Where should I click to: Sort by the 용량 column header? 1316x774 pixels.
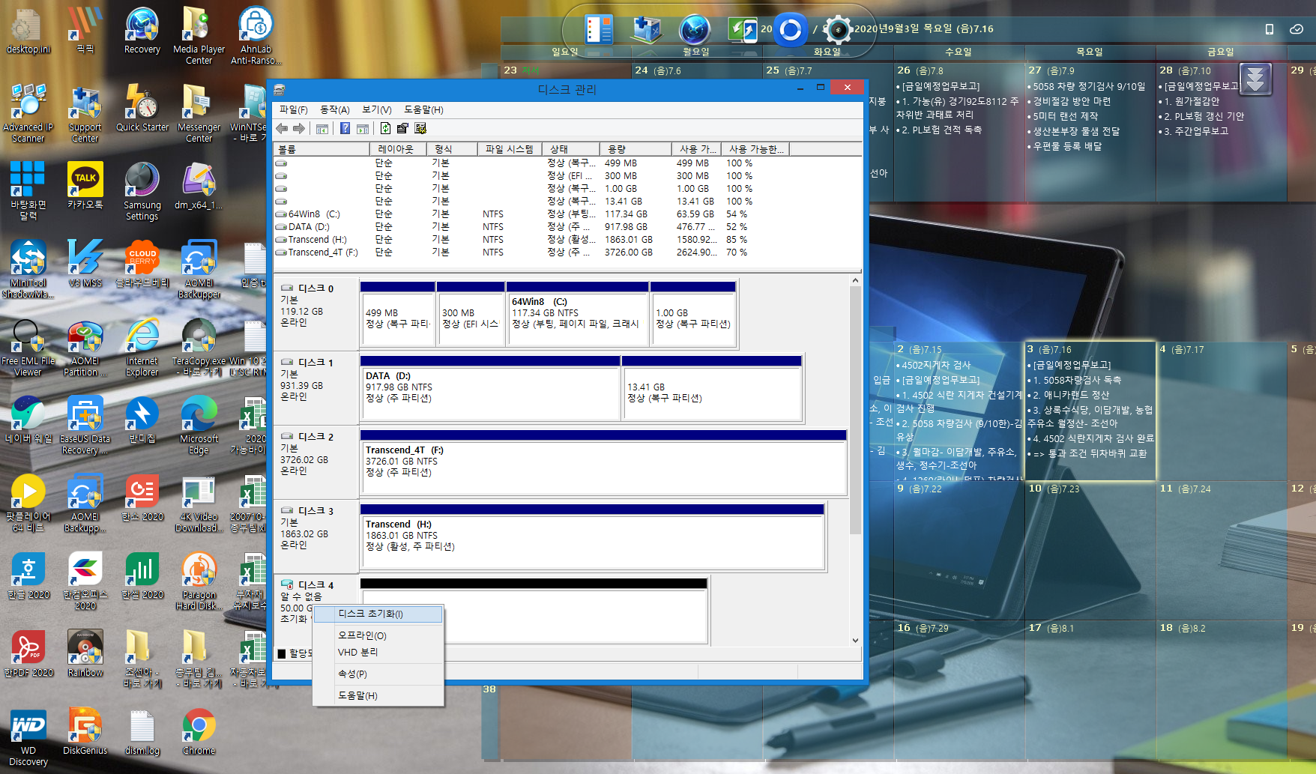(x=635, y=149)
